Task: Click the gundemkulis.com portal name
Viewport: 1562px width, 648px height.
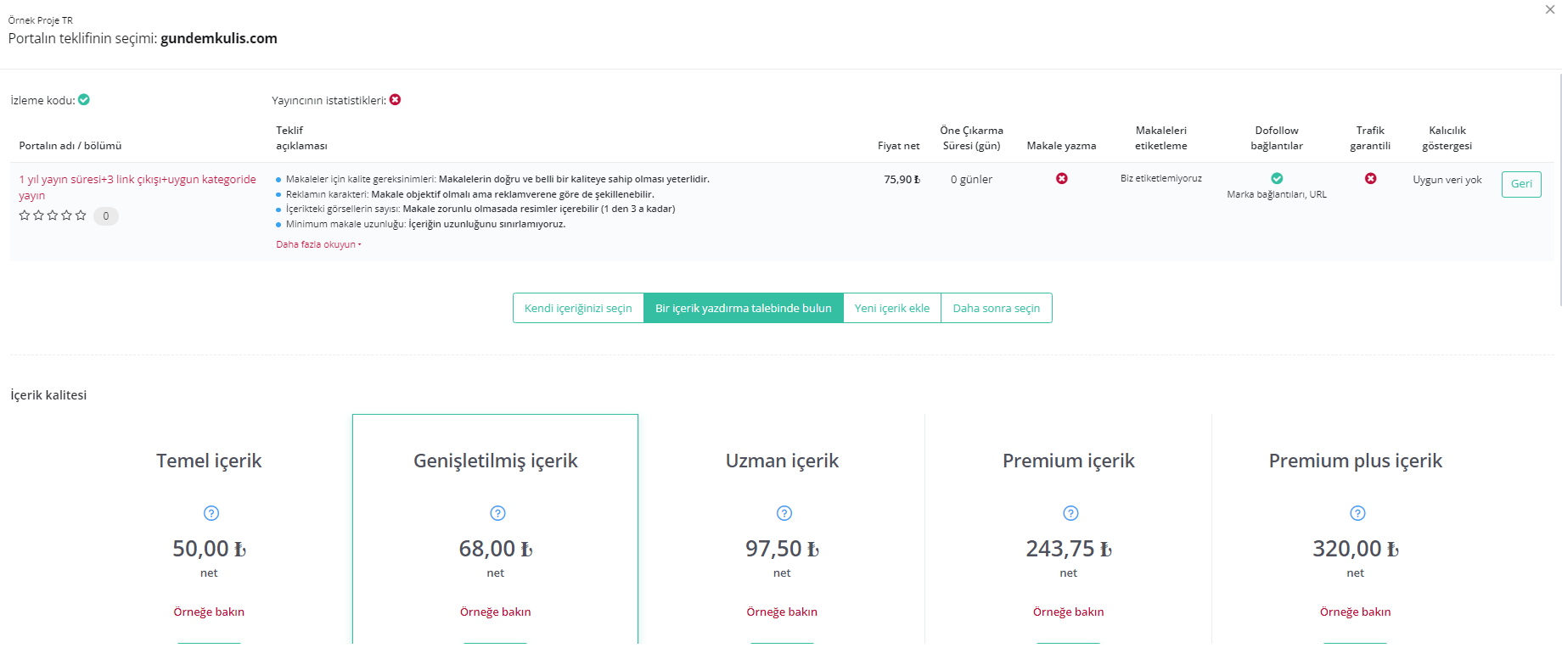Action: [219, 38]
